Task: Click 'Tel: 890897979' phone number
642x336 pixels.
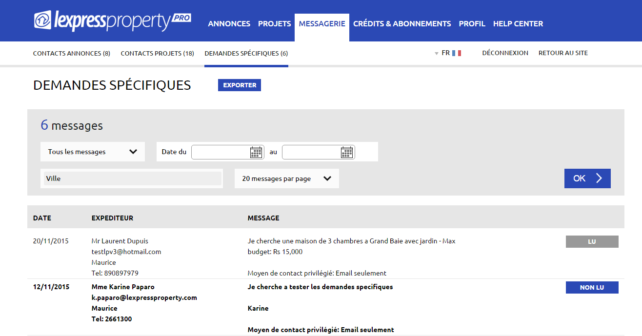Action: [x=115, y=273]
